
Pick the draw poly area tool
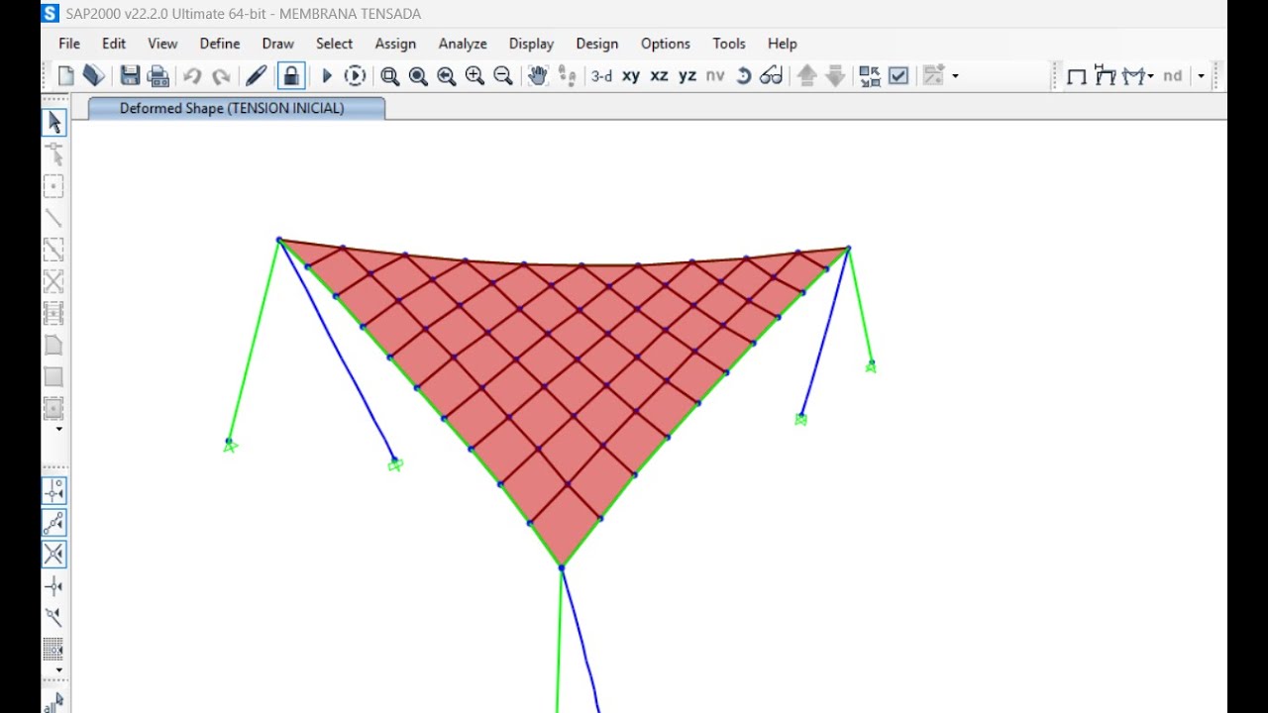pyautogui.click(x=54, y=345)
